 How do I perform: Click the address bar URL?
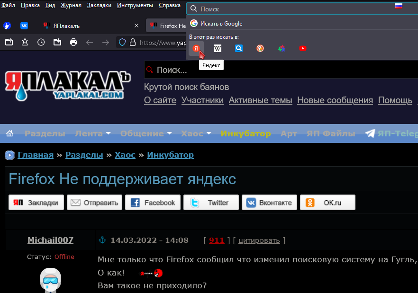pyautogui.click(x=163, y=43)
